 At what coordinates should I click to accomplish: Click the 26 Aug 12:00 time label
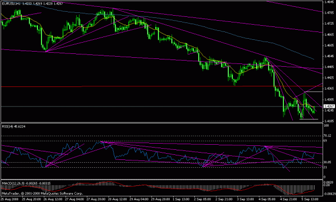coord(53,199)
